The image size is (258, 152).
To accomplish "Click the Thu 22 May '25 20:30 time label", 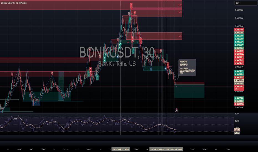I will click(121, 150).
